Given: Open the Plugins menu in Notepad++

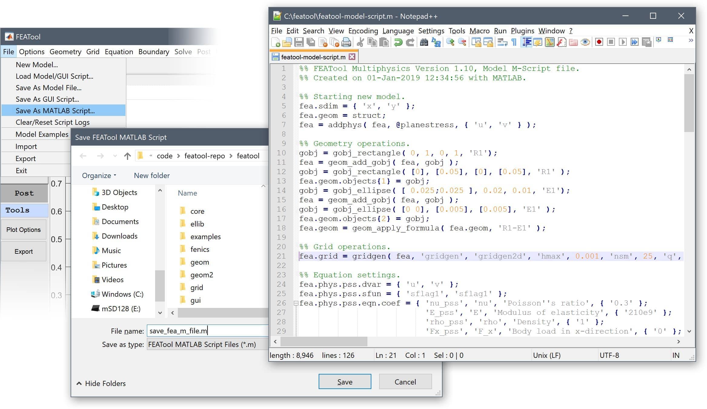Looking at the screenshot, I should [x=523, y=31].
